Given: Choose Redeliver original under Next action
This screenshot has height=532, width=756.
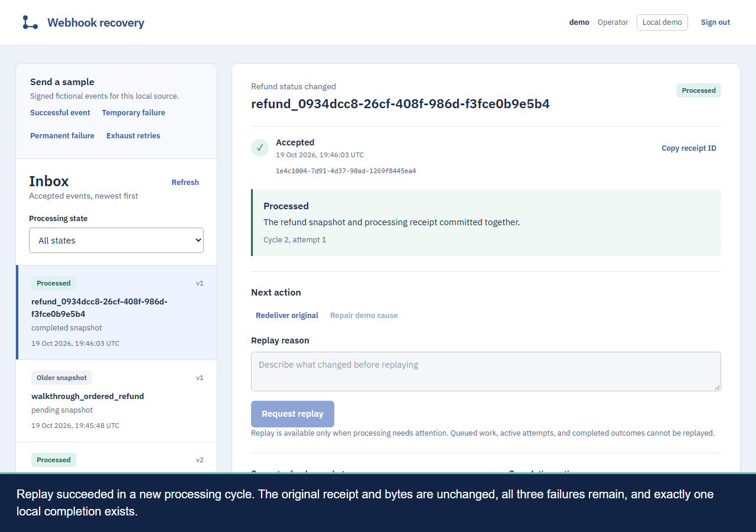Looking at the screenshot, I should [287, 316].
